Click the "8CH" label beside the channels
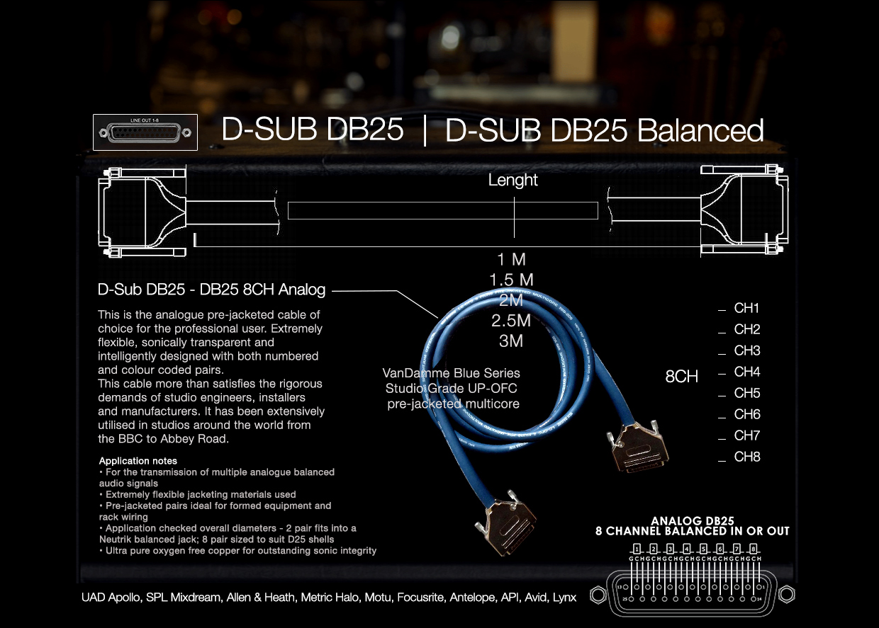 (x=682, y=377)
